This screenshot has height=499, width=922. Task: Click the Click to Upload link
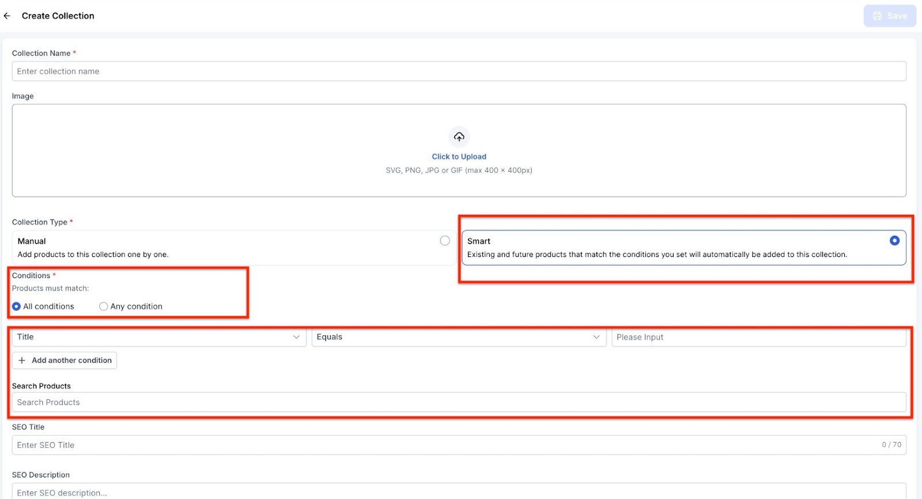coord(459,157)
